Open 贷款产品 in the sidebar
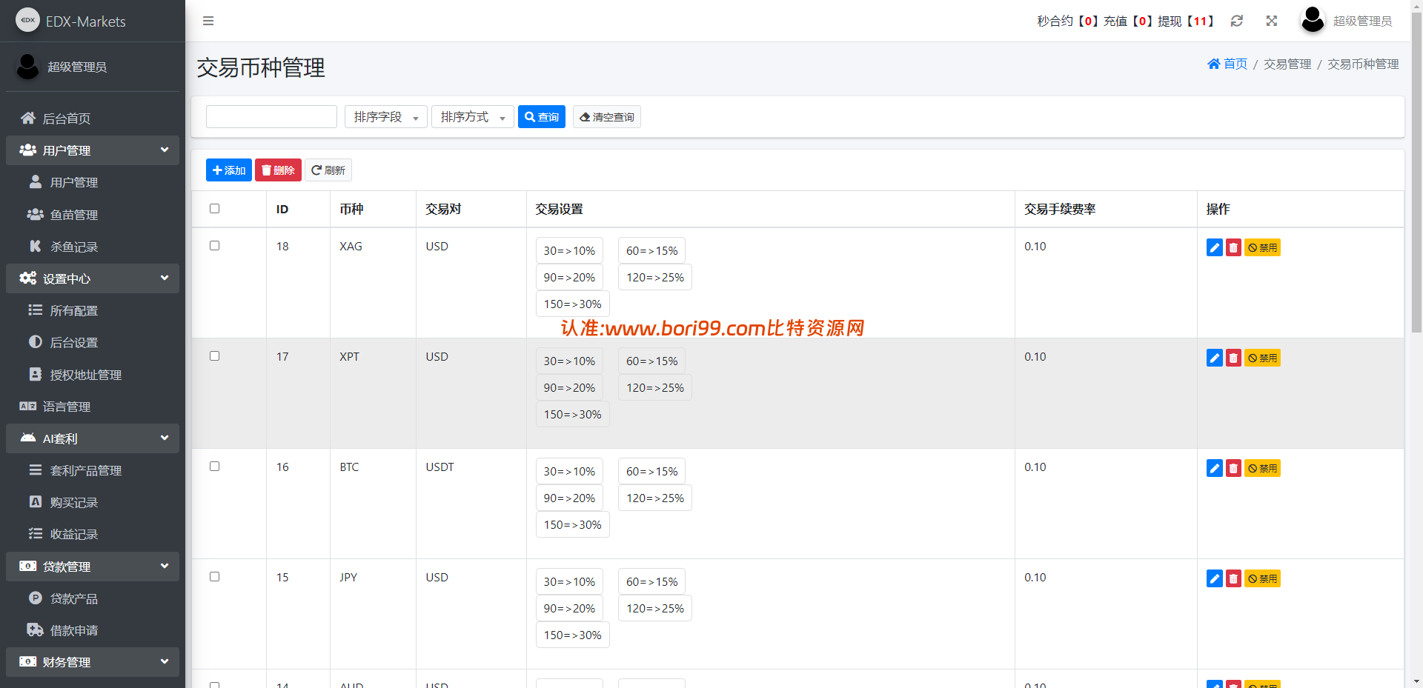The image size is (1423, 688). click(93, 598)
